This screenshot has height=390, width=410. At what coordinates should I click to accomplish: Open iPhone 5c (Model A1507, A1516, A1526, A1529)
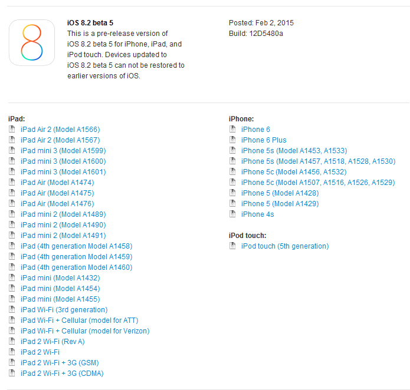tap(318, 183)
